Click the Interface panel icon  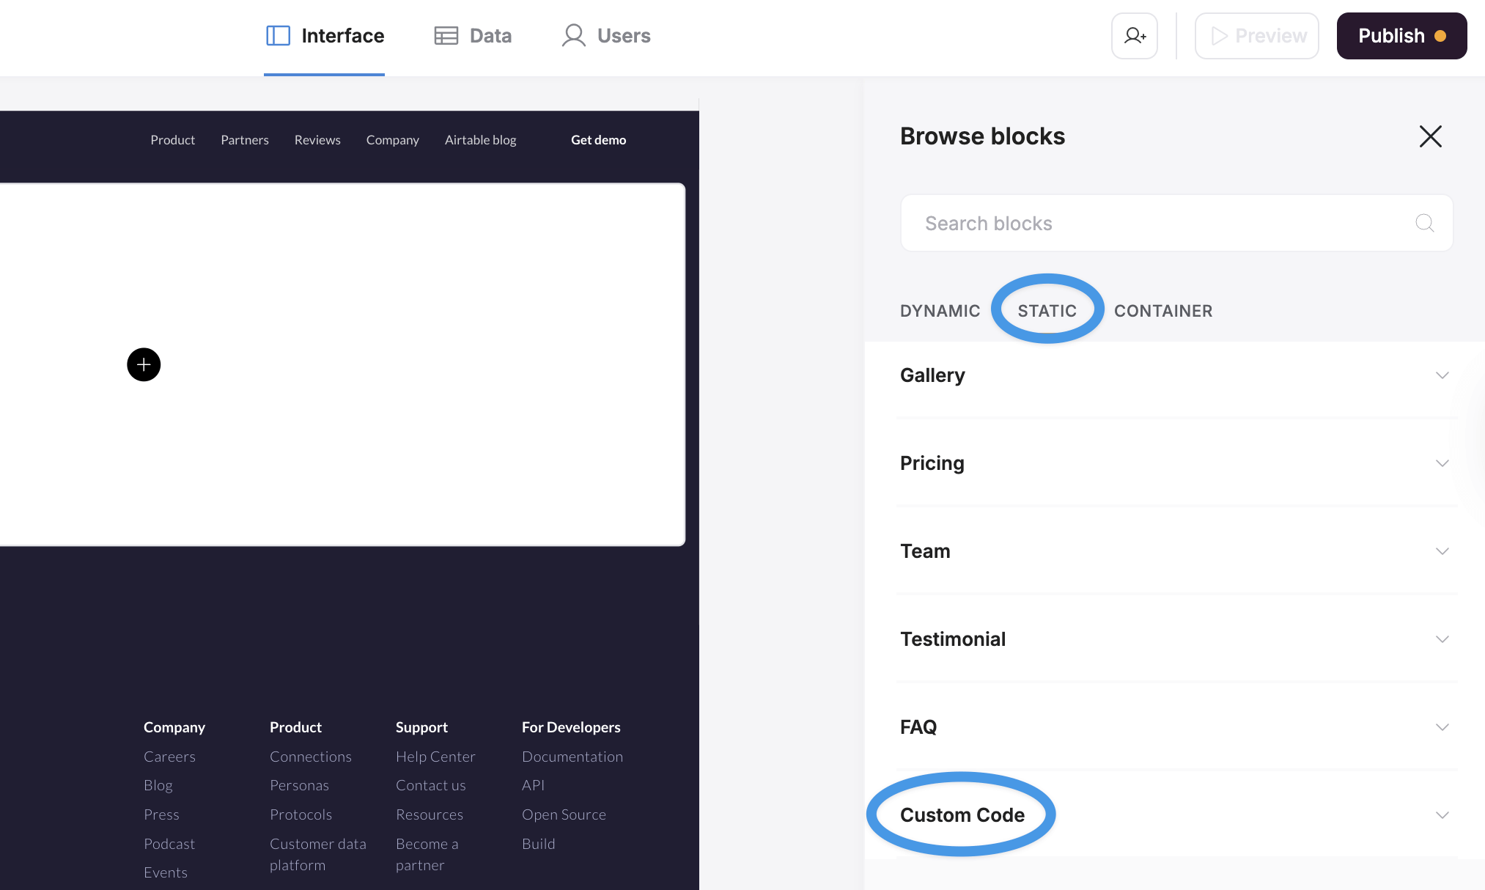tap(278, 36)
